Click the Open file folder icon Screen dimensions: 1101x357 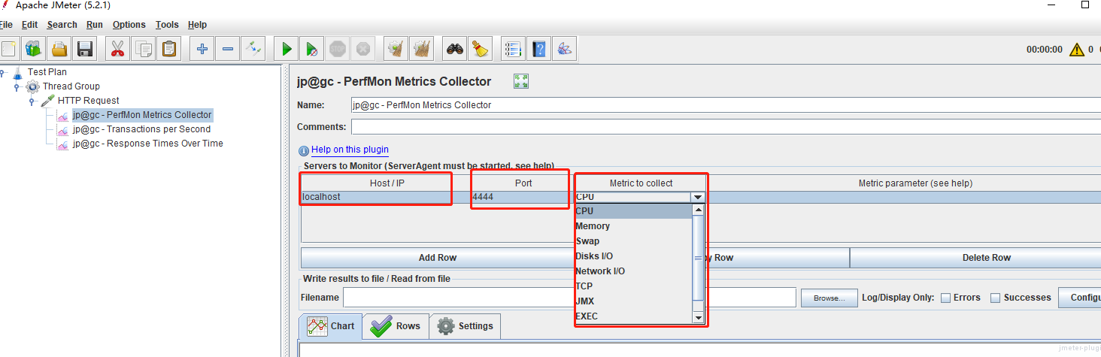pos(59,50)
